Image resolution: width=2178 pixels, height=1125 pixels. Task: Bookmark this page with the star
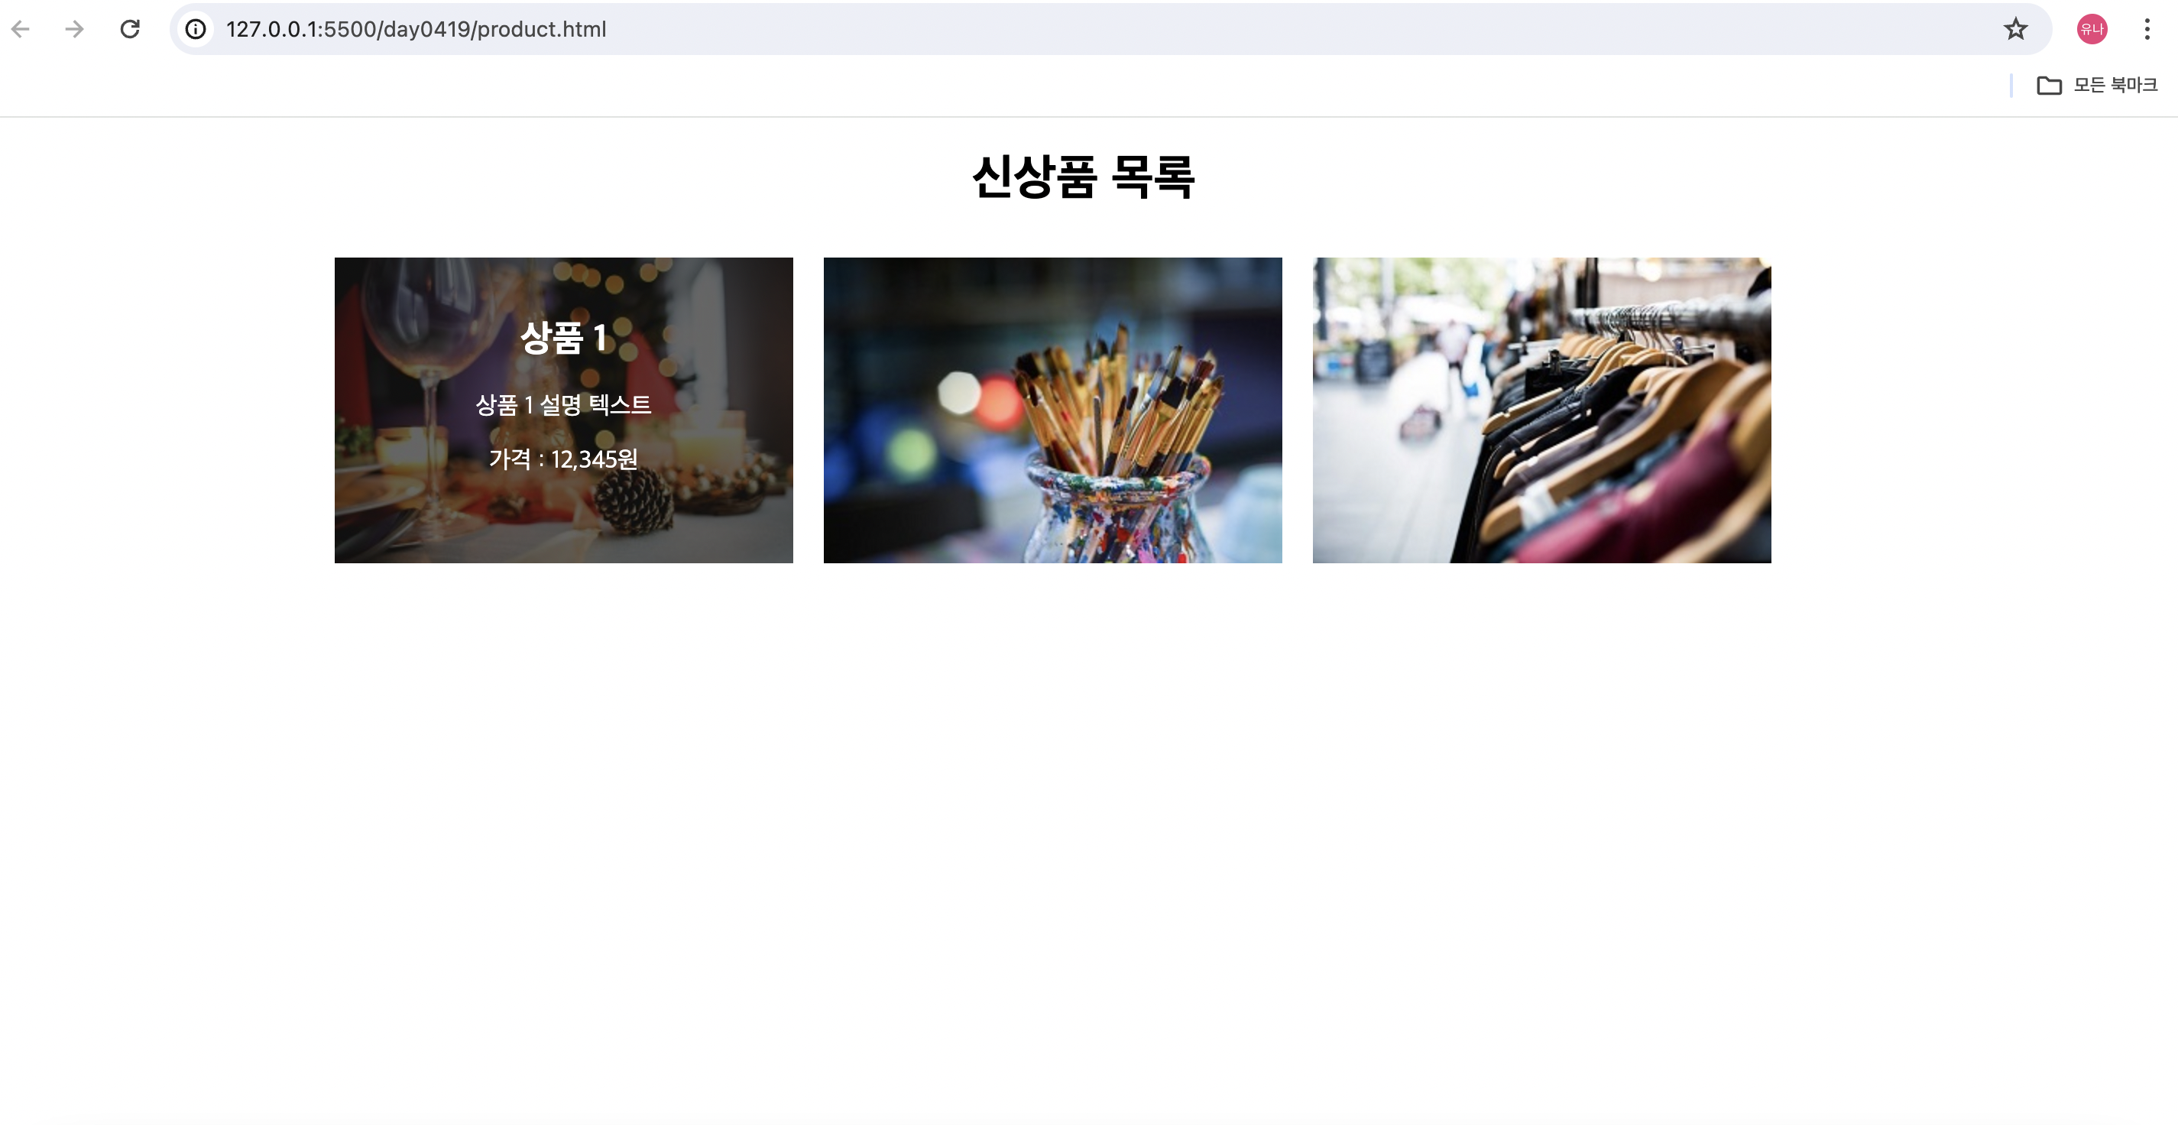(2016, 30)
